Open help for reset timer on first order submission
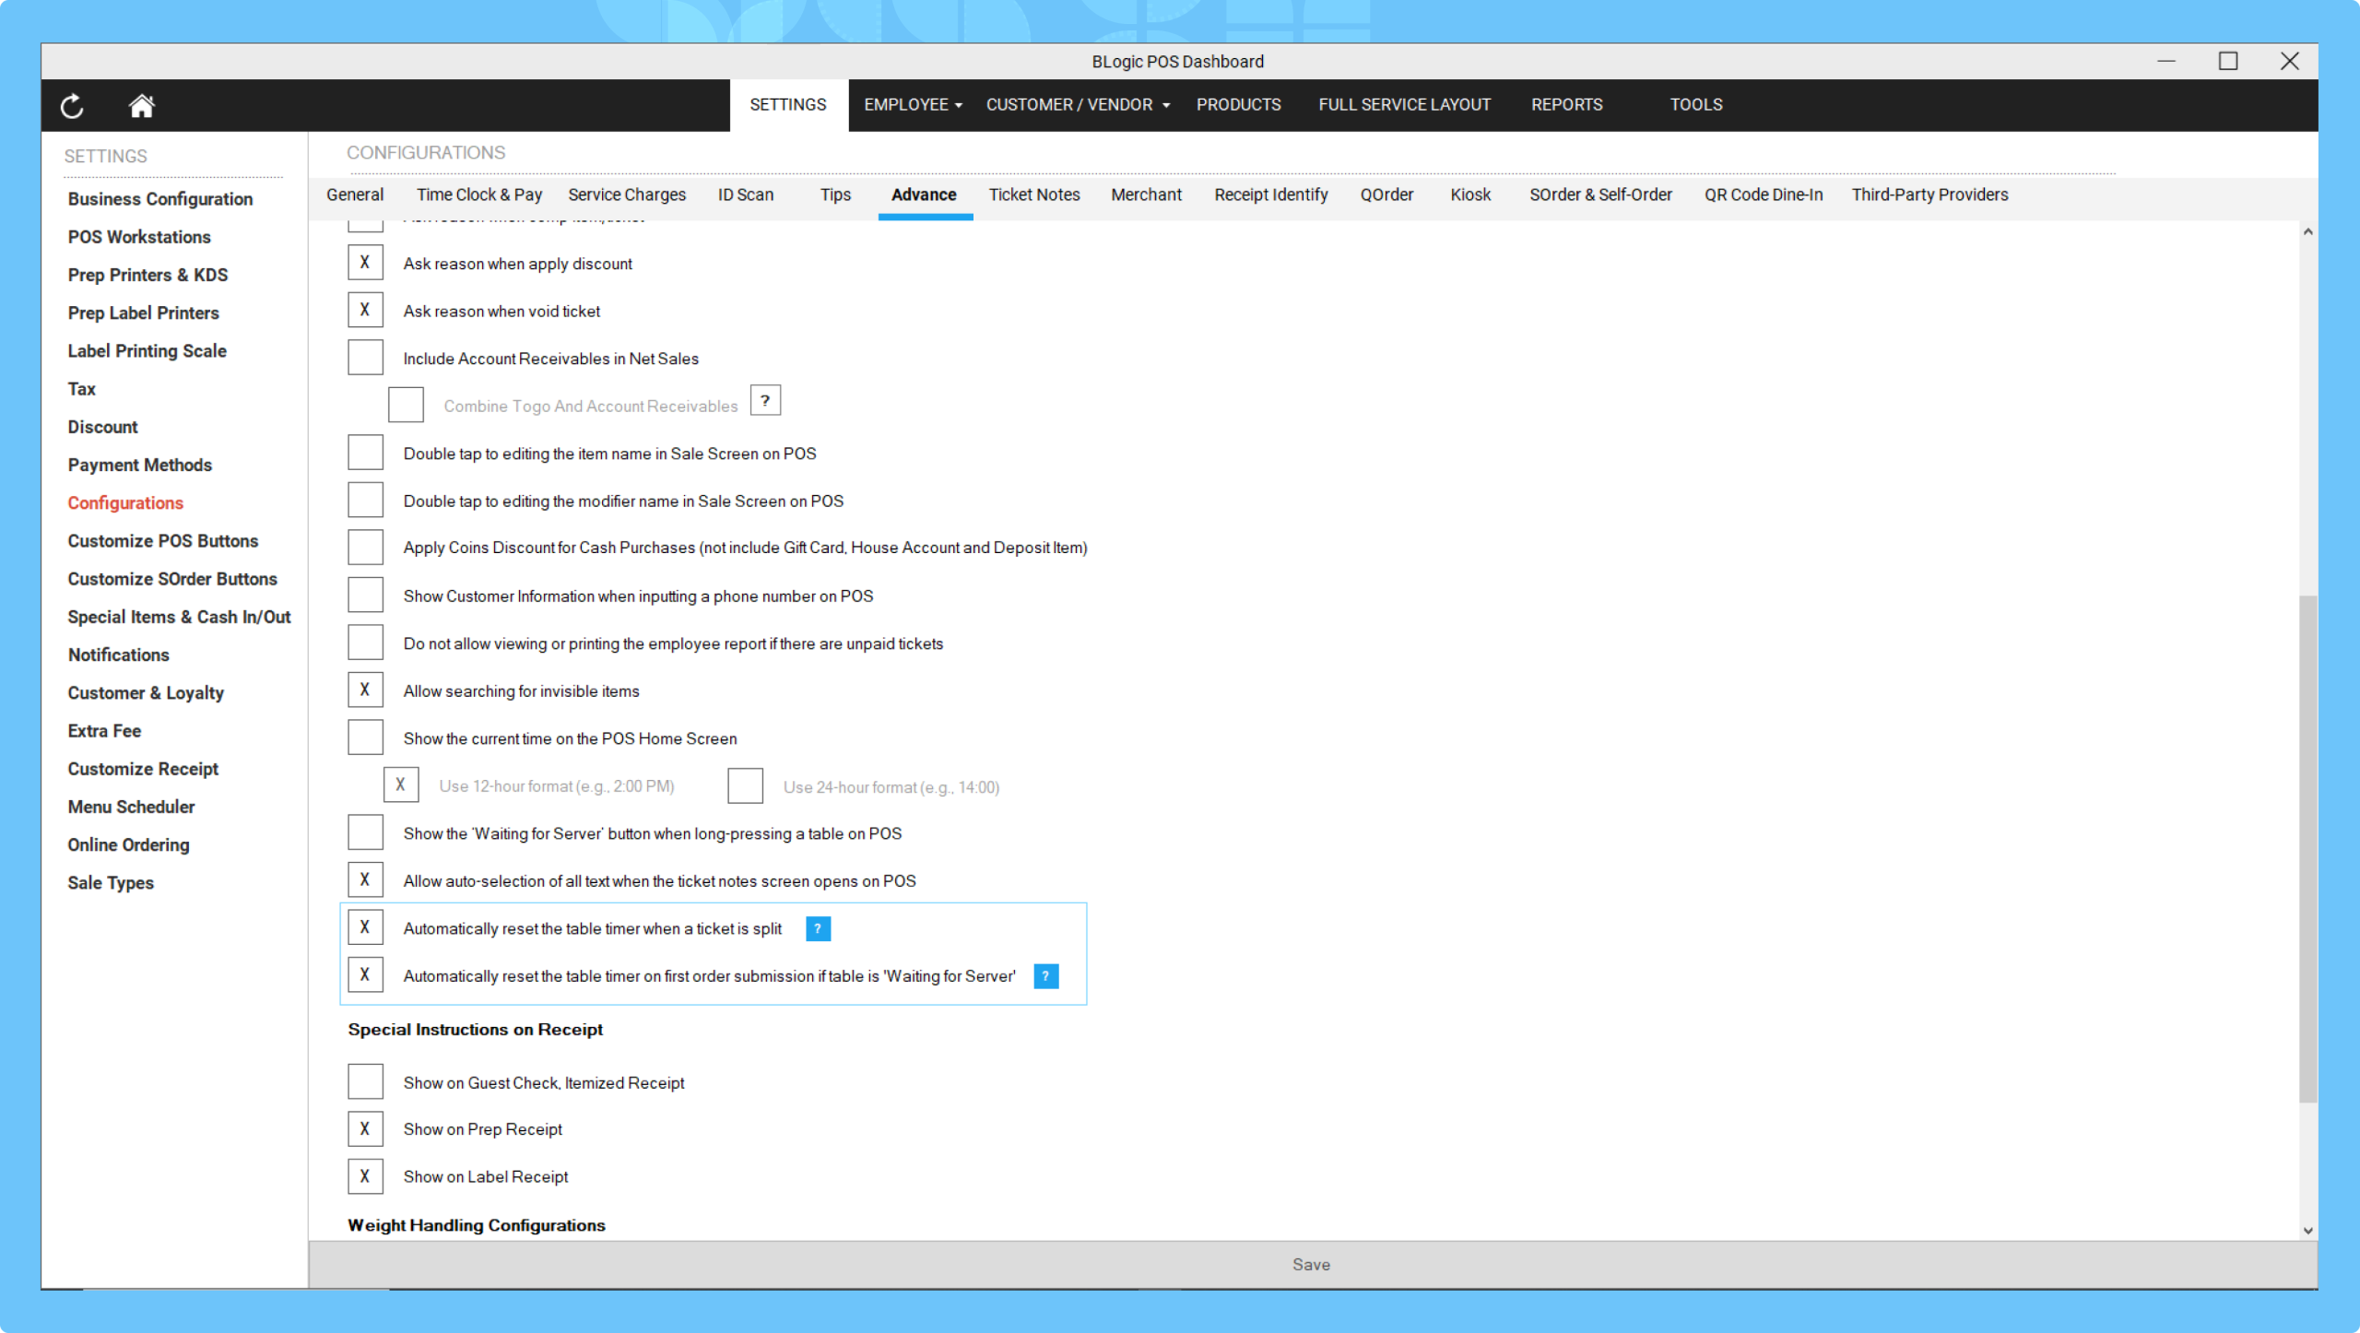The width and height of the screenshot is (2360, 1333). (x=1045, y=975)
